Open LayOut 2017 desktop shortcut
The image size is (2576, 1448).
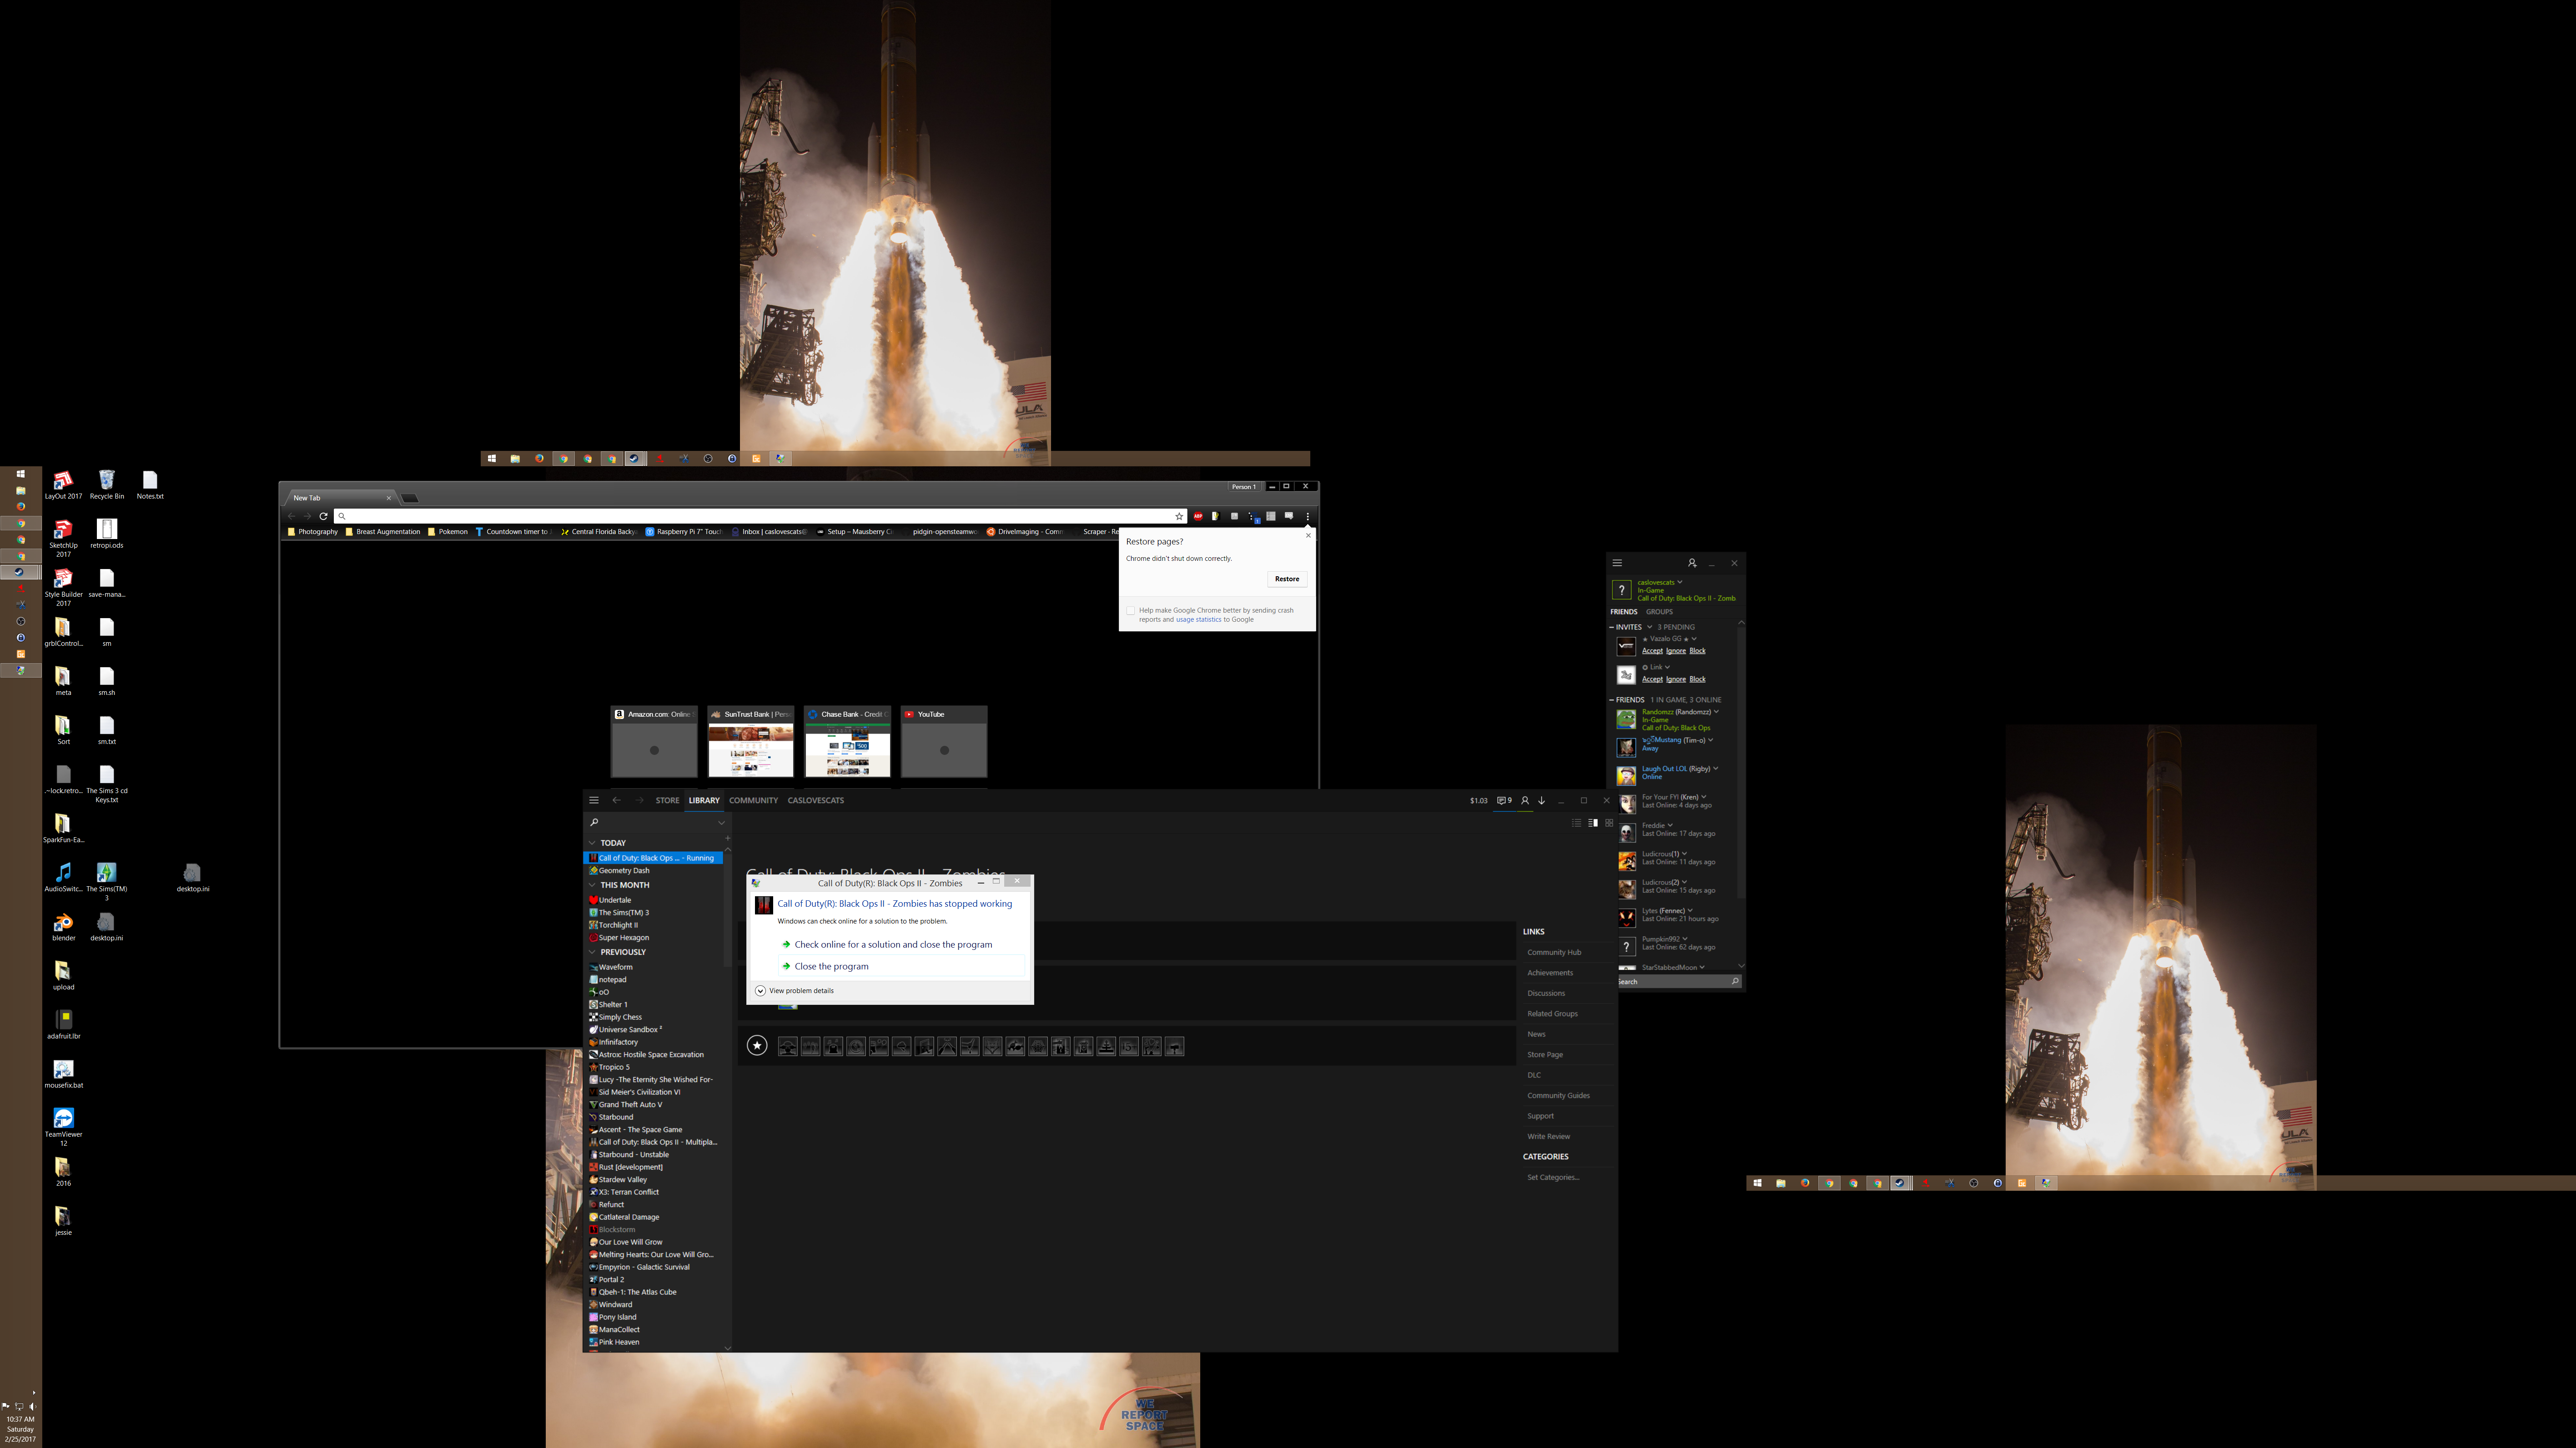coord(63,486)
